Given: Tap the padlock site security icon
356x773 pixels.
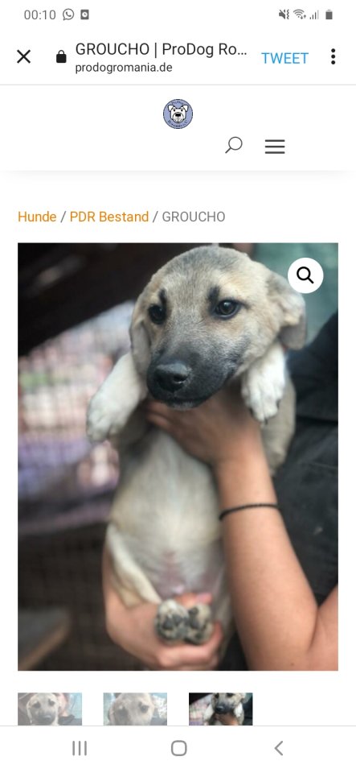Looking at the screenshot, I should [61, 56].
